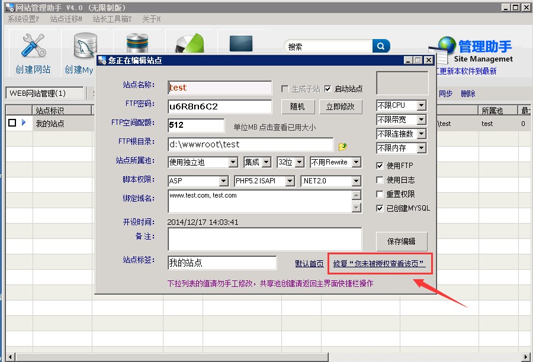Viewport: 533px width, 362px height.
Task: Disable the 使用FTP checkbox
Action: (380, 166)
